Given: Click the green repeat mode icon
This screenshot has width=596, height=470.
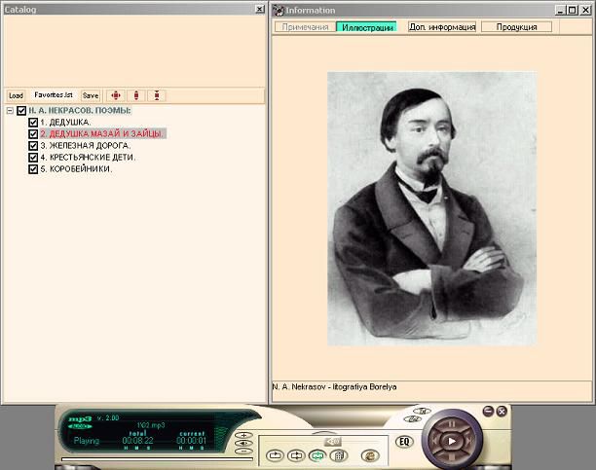Looking at the screenshot, I should click(x=316, y=455).
